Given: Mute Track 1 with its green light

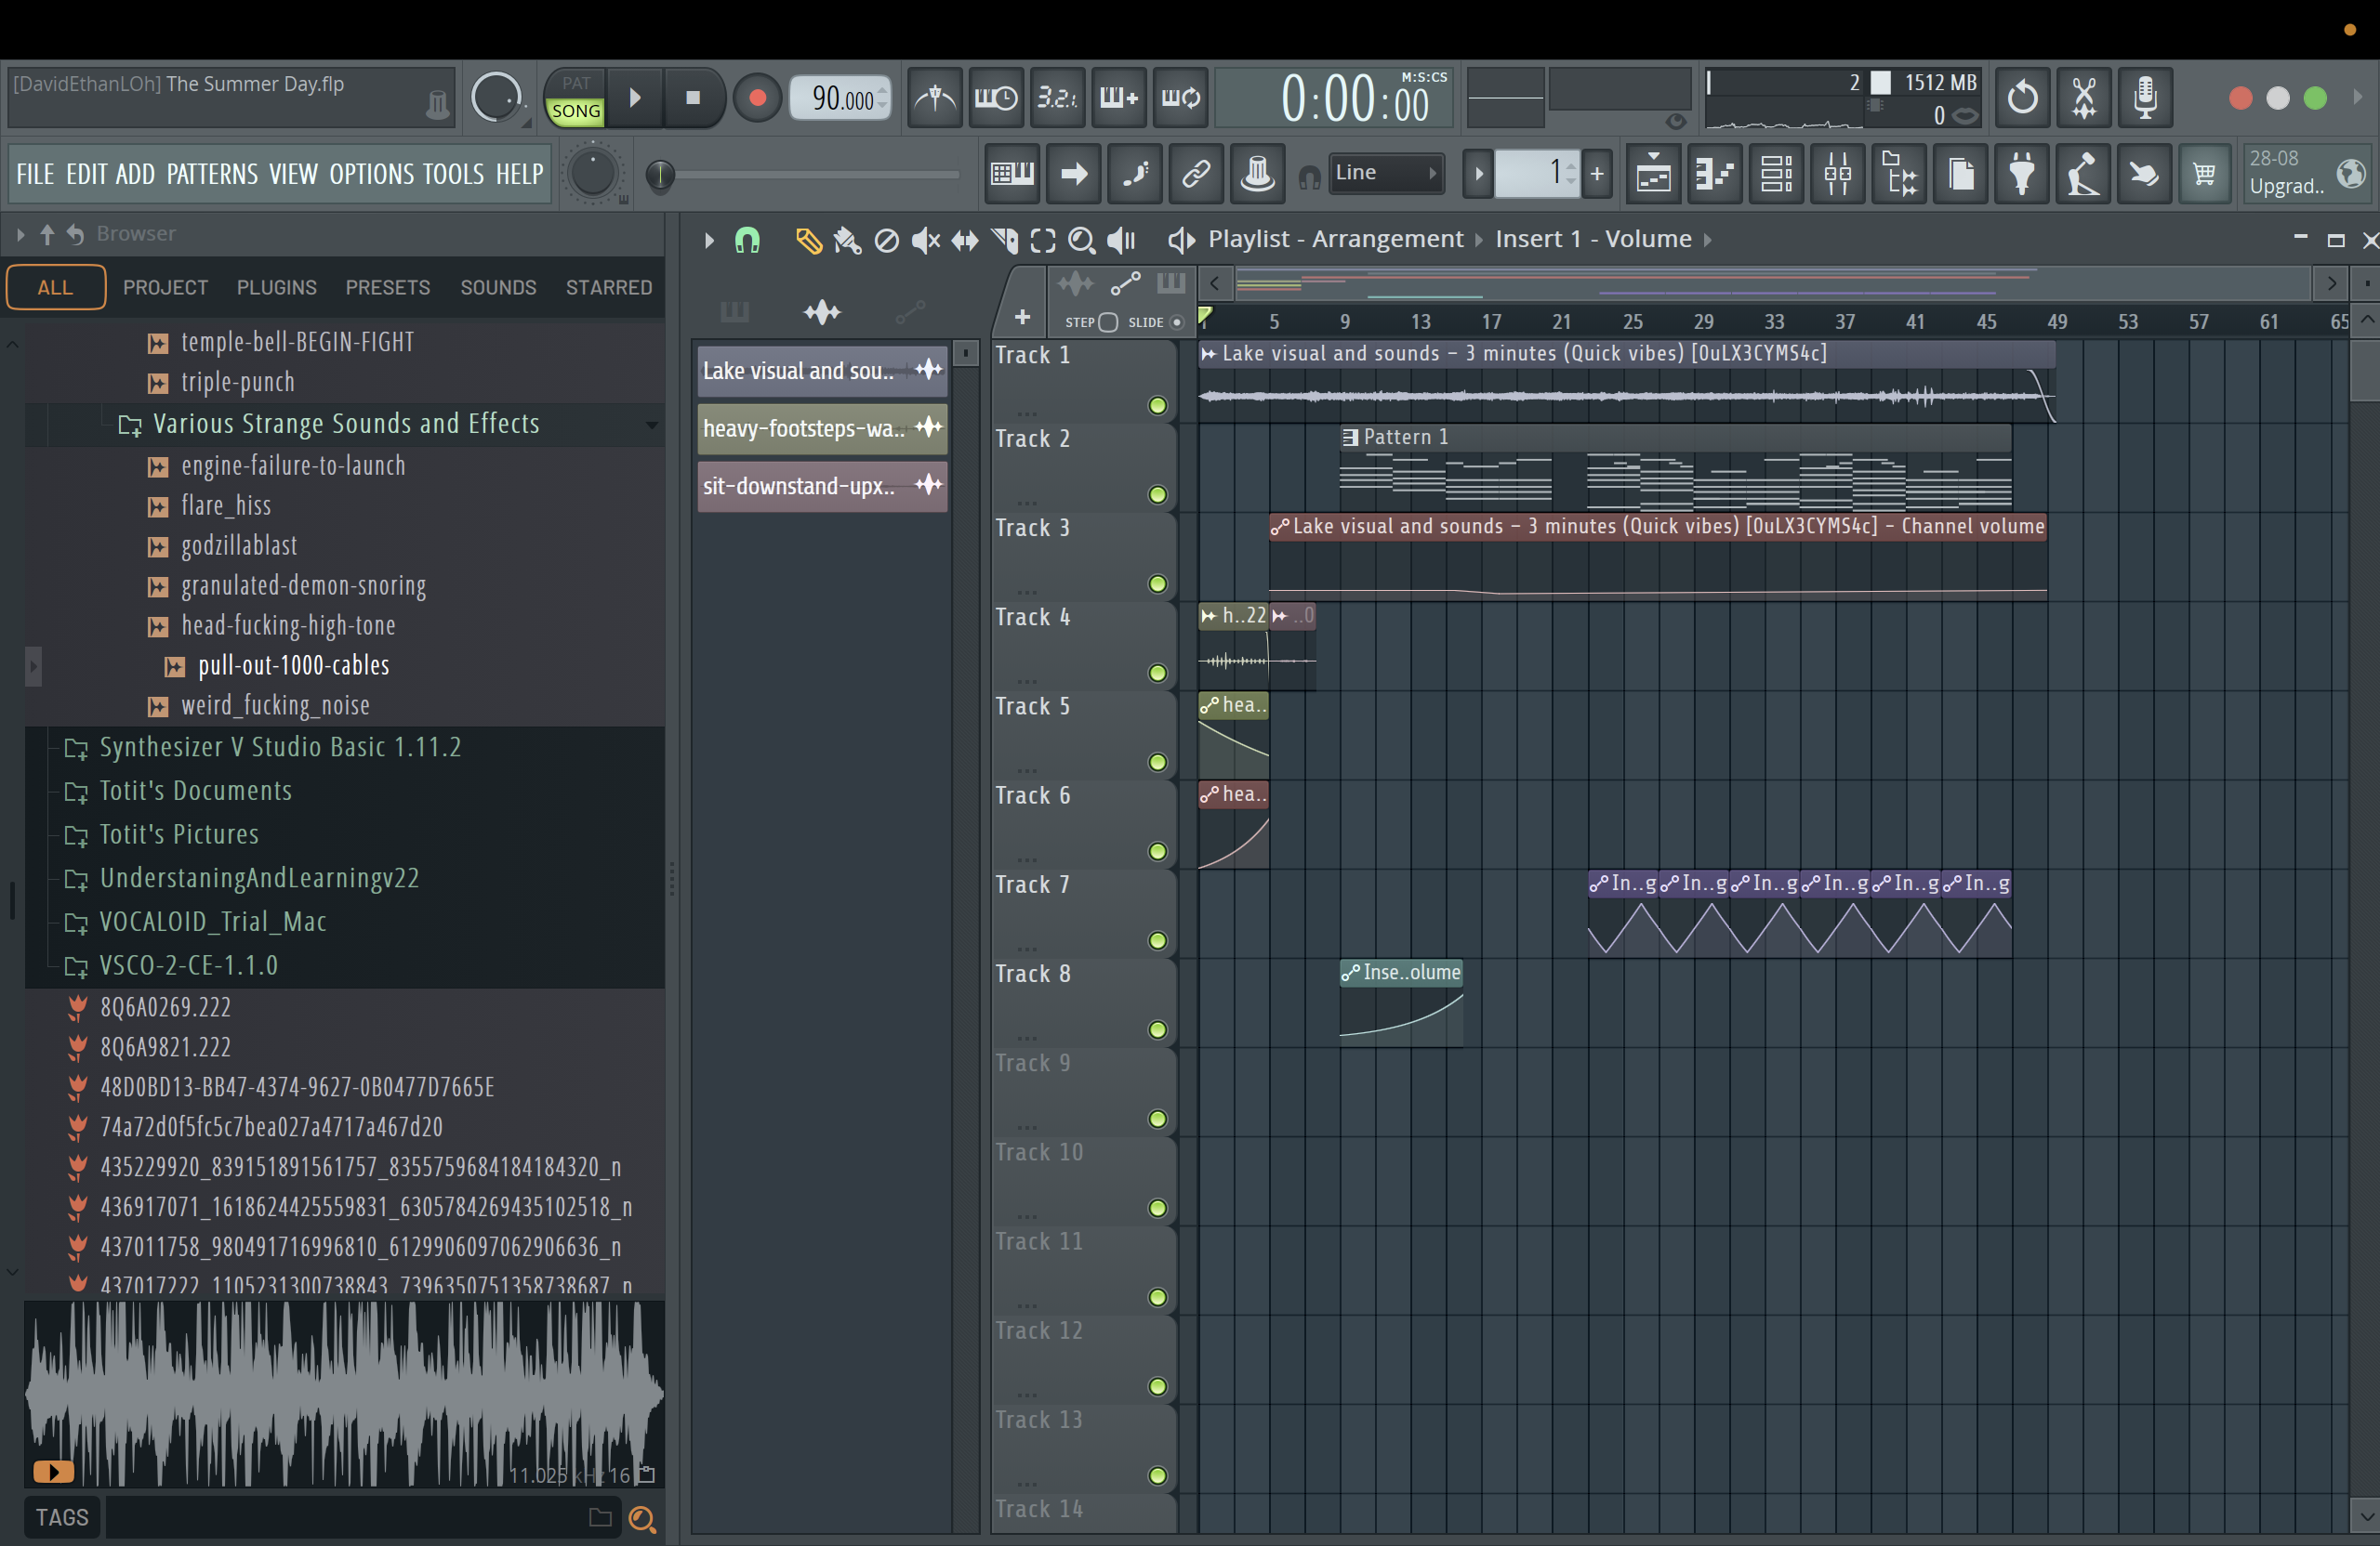Looking at the screenshot, I should coord(1157,406).
